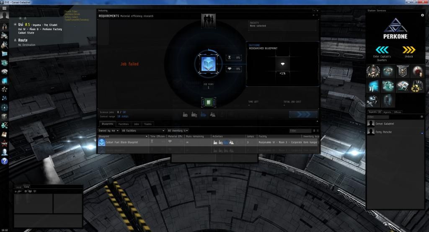Switch to the Offices tab
Image resolution: width=429 pixels, height=232 pixels.
point(398,112)
